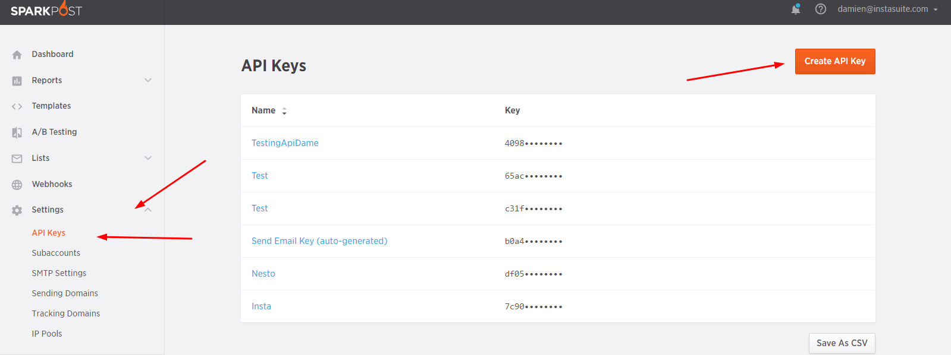Viewport: 951px width, 355px height.
Task: Expand the Reports submenu chevron
Action: click(x=148, y=80)
